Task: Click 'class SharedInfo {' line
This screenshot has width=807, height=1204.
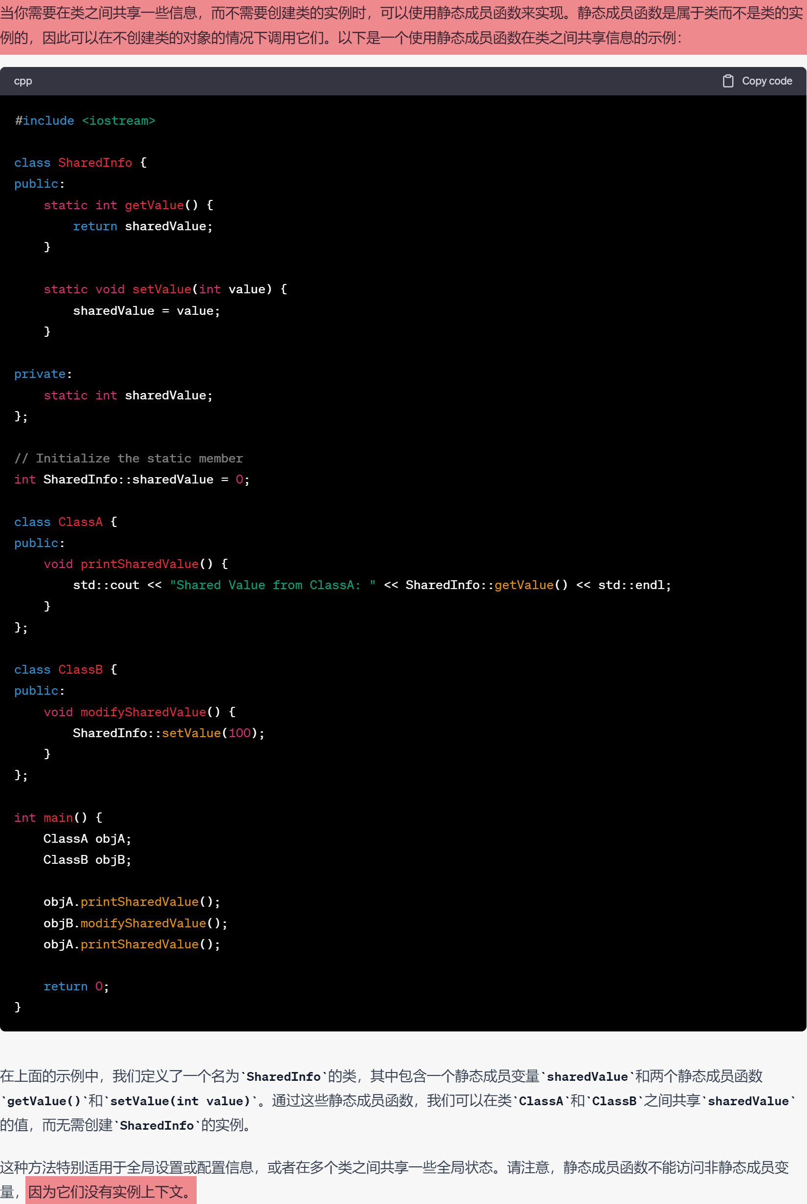Action: 81,163
